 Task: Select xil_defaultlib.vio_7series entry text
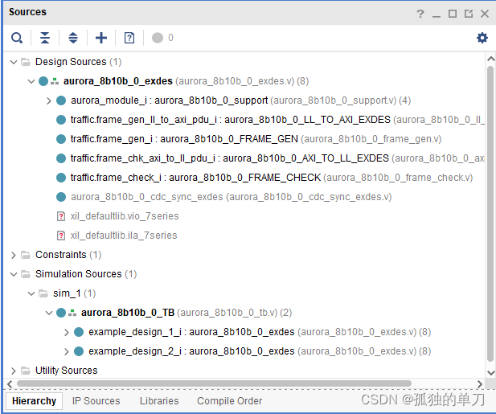point(125,216)
